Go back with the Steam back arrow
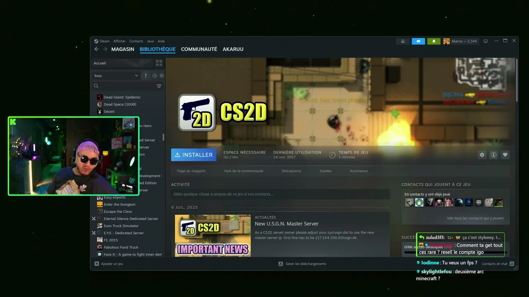The height and width of the screenshot is (297, 529). (x=96, y=49)
